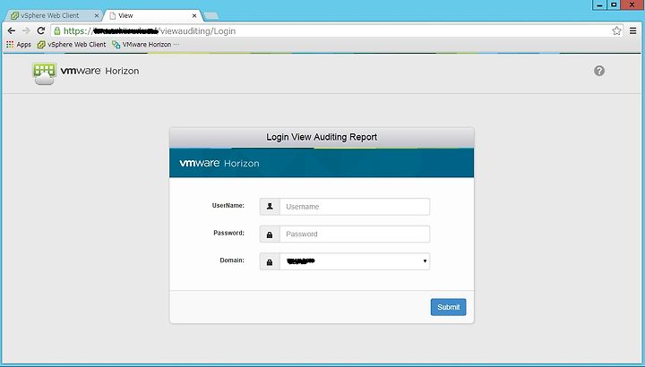Screen dimensions: 645x367
Task: Bookmark page using the star icon
Action: [616, 30]
